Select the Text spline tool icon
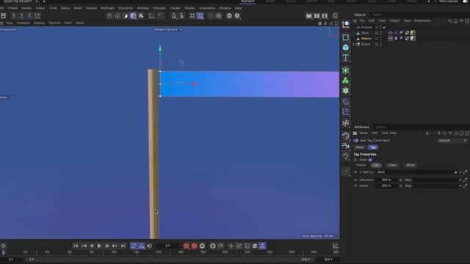 click(x=346, y=58)
